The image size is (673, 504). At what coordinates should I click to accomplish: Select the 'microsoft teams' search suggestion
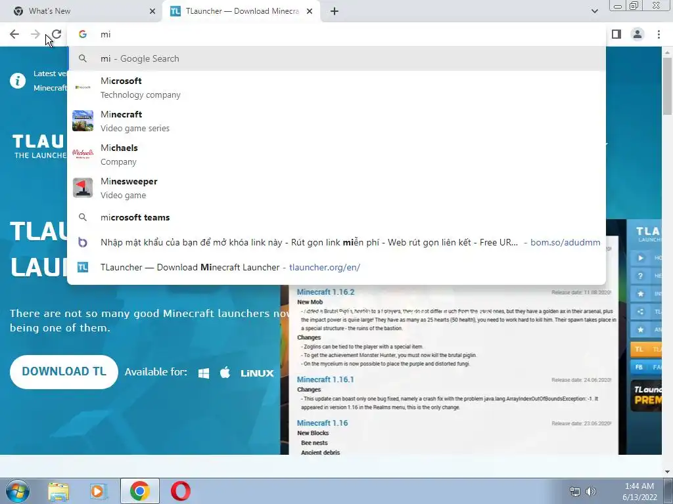336,217
